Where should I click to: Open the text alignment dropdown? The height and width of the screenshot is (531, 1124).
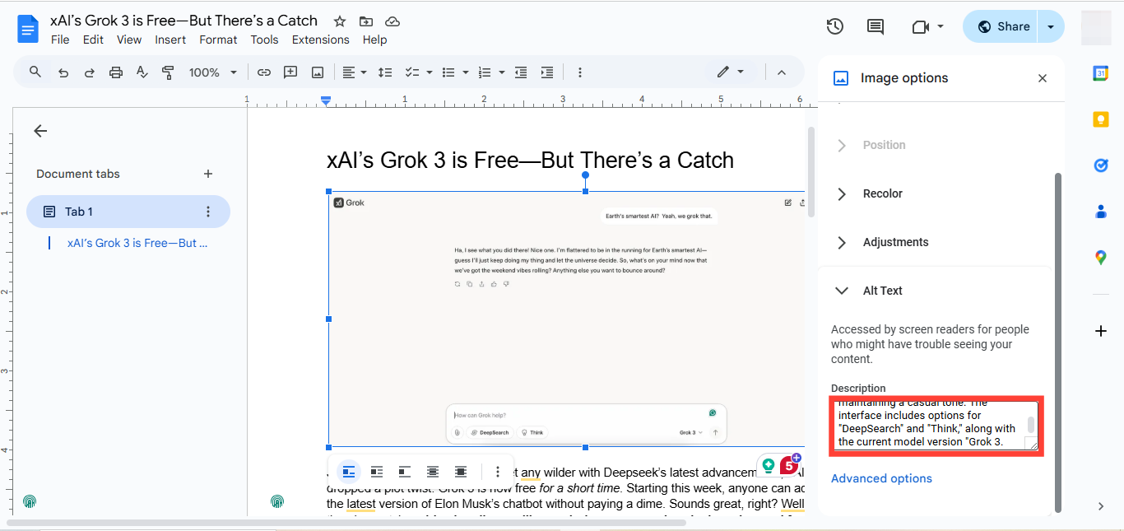click(x=355, y=72)
